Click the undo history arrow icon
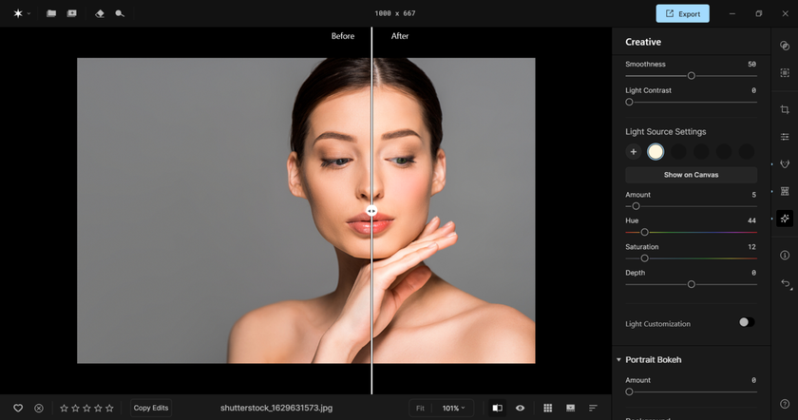Viewport: 798px width, 420px height. coord(786,283)
